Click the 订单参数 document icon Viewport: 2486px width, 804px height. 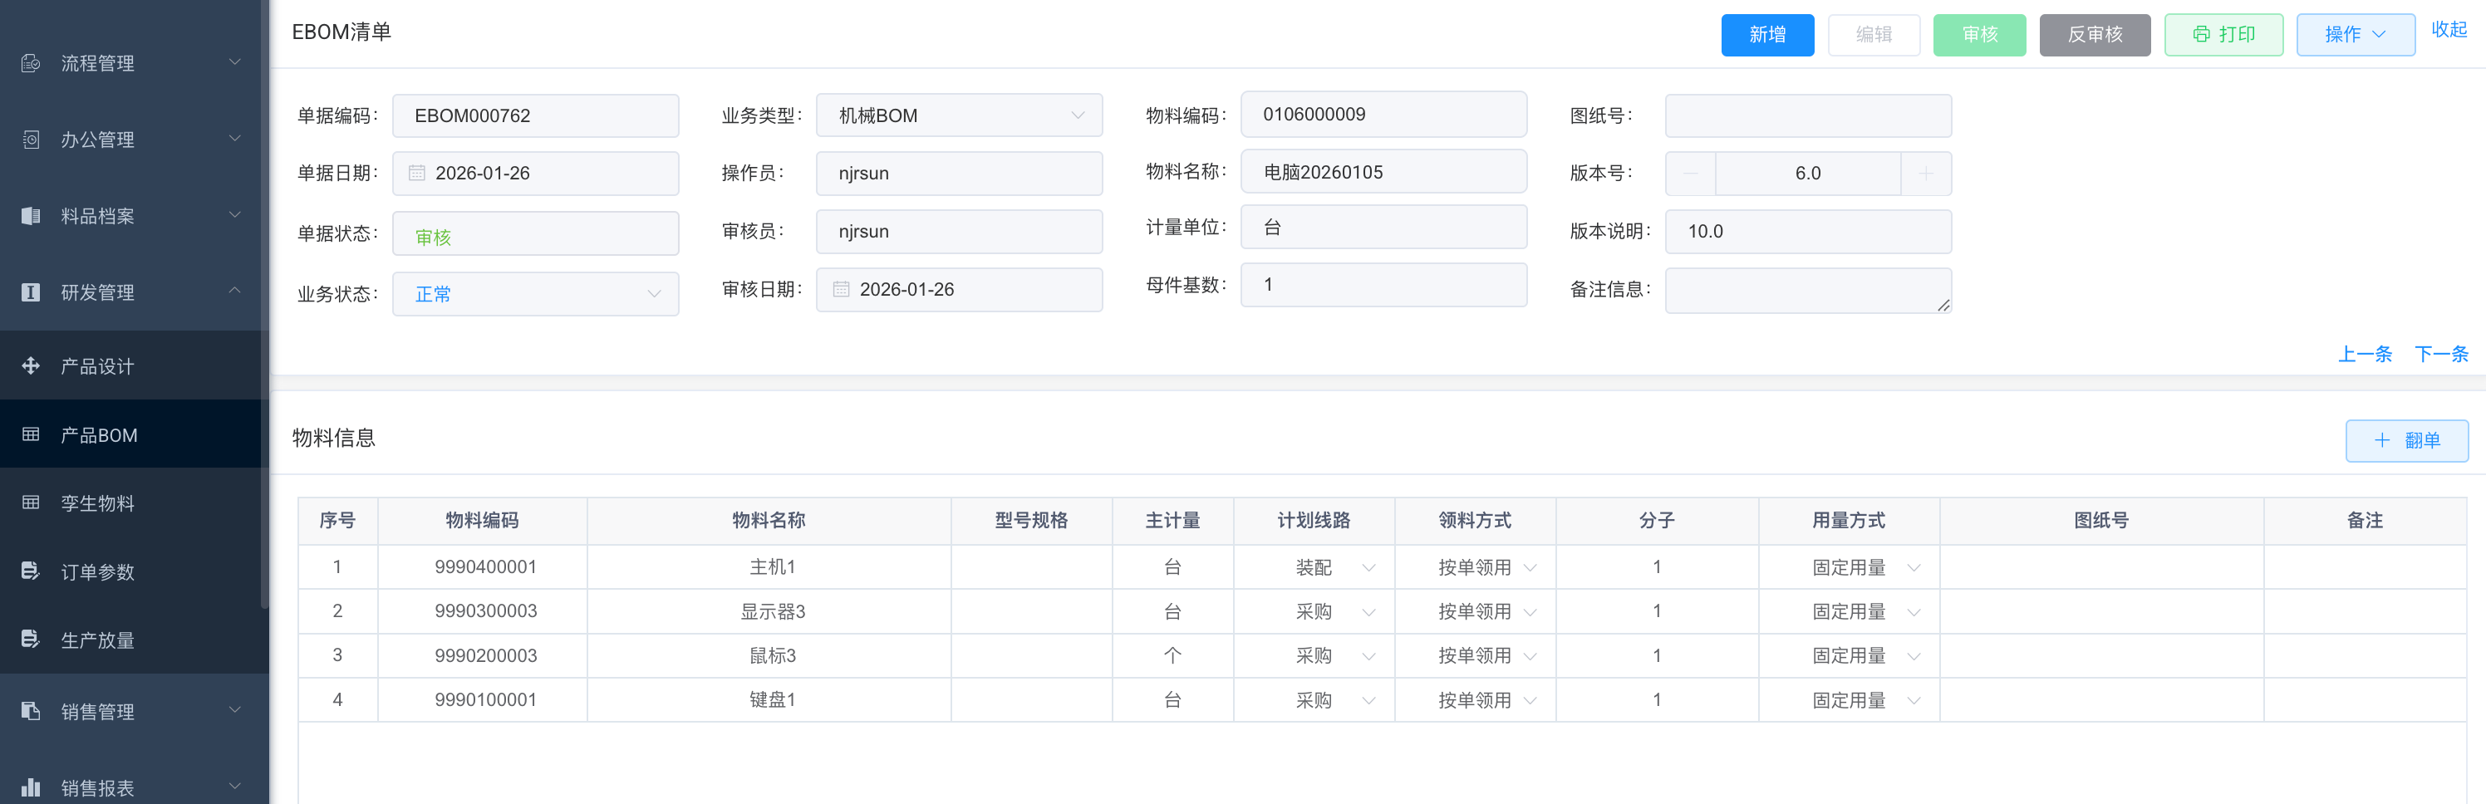[x=31, y=571]
